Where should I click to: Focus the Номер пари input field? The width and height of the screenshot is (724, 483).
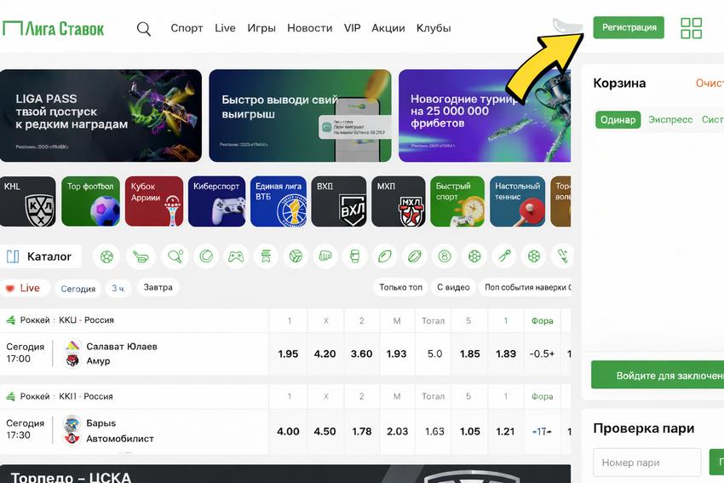646,463
